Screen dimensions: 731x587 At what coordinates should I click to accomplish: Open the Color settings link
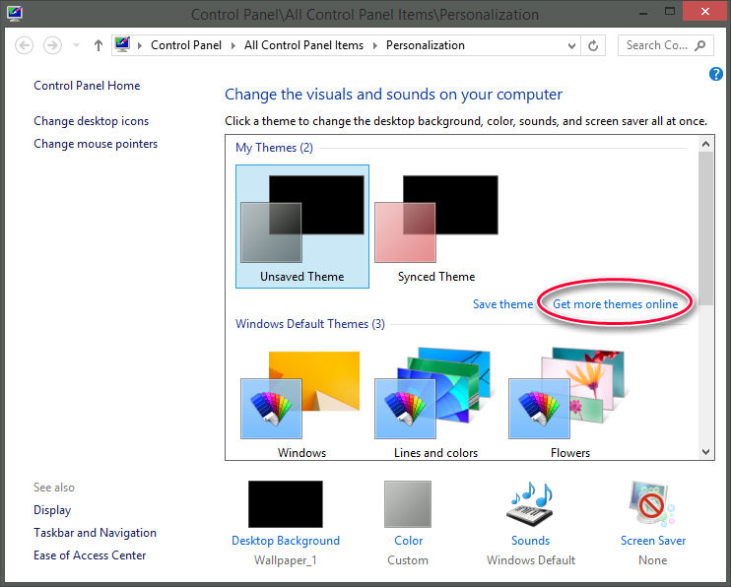coord(409,541)
